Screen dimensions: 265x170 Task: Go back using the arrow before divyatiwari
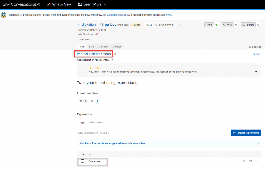[79, 25]
